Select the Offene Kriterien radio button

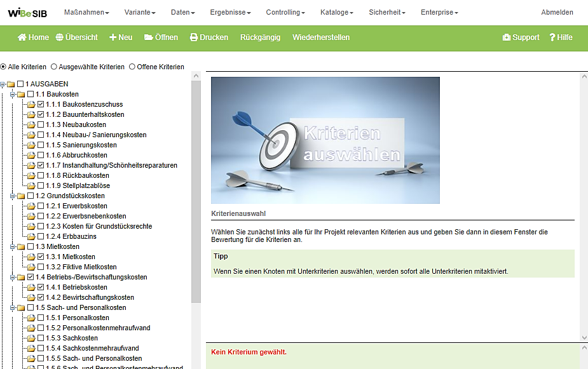pos(132,67)
